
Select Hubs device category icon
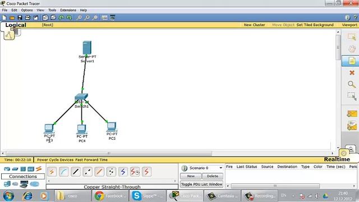pos(23,169)
